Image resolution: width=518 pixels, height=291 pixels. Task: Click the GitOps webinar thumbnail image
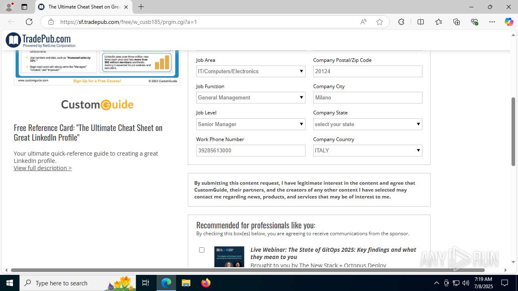(229, 257)
